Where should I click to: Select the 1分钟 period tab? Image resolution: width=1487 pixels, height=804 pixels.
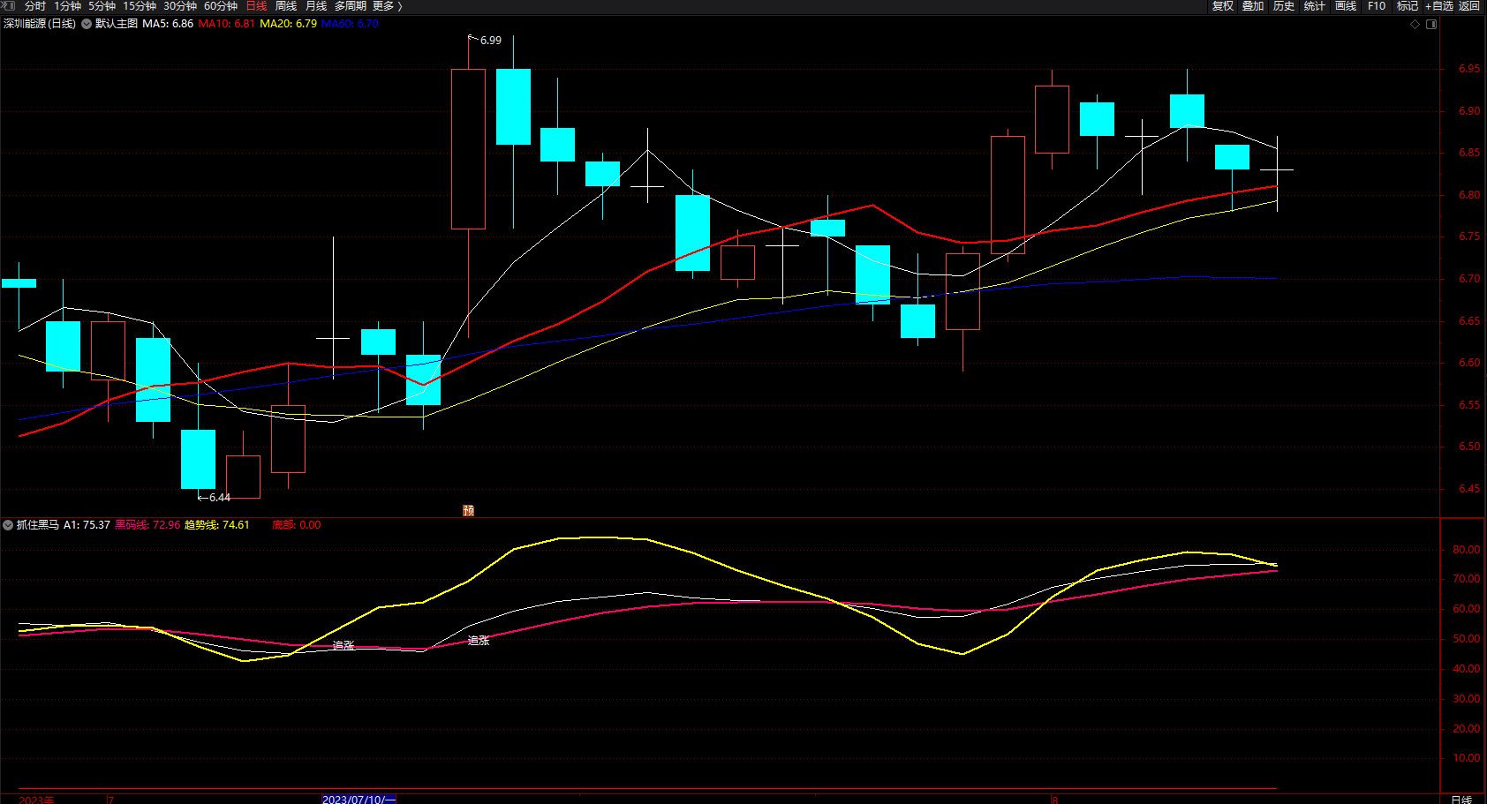point(67,6)
